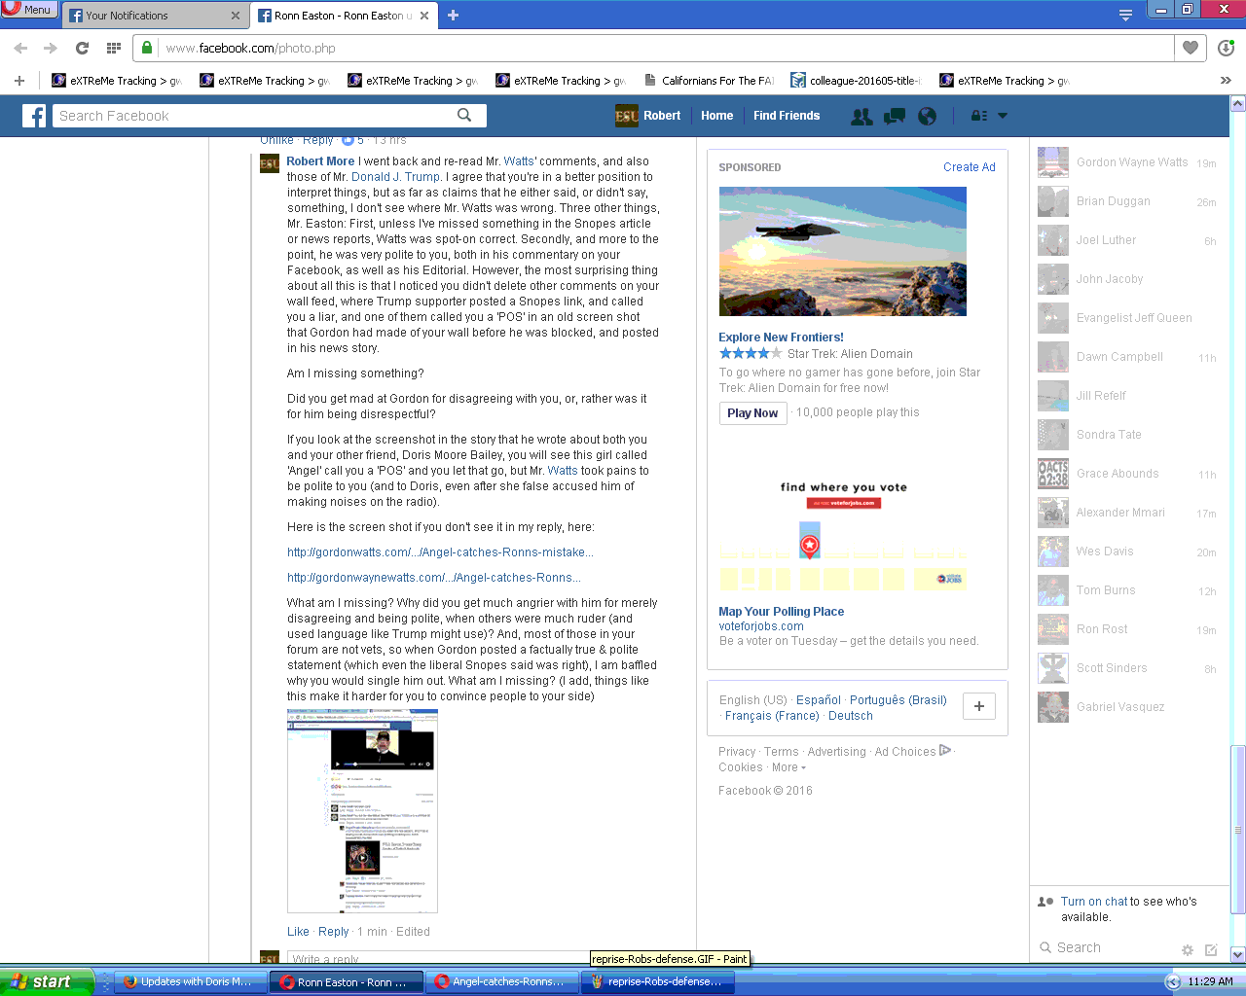1246x996 pixels.
Task: Open chat options gear icon
Action: pos(1187,949)
